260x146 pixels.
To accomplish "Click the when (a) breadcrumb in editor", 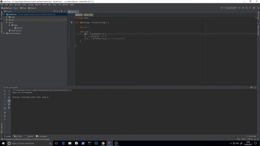I will (88, 15).
